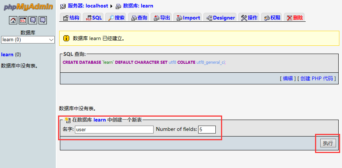Open the 结构 (Structure) tab
The image size is (342, 168).
(71, 18)
